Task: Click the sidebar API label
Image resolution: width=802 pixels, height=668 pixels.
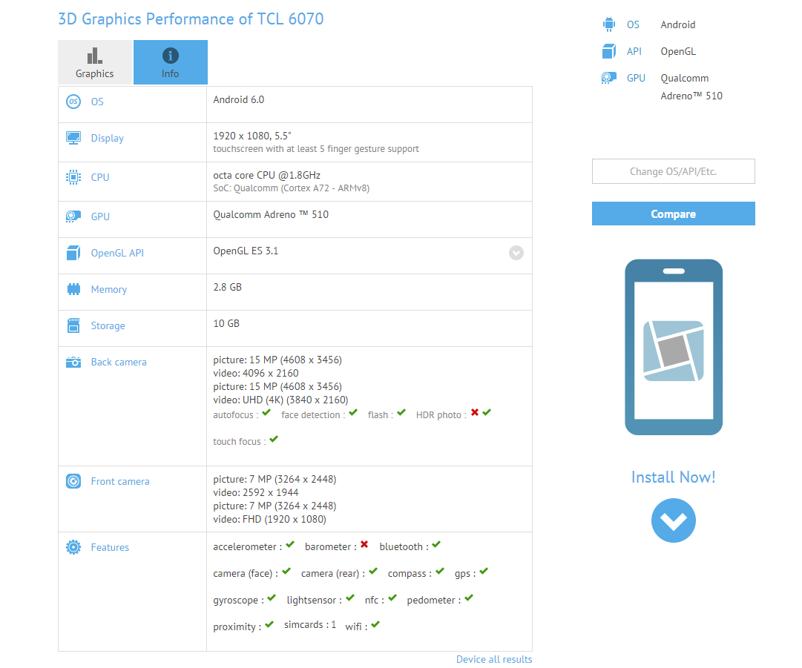Action: (634, 51)
